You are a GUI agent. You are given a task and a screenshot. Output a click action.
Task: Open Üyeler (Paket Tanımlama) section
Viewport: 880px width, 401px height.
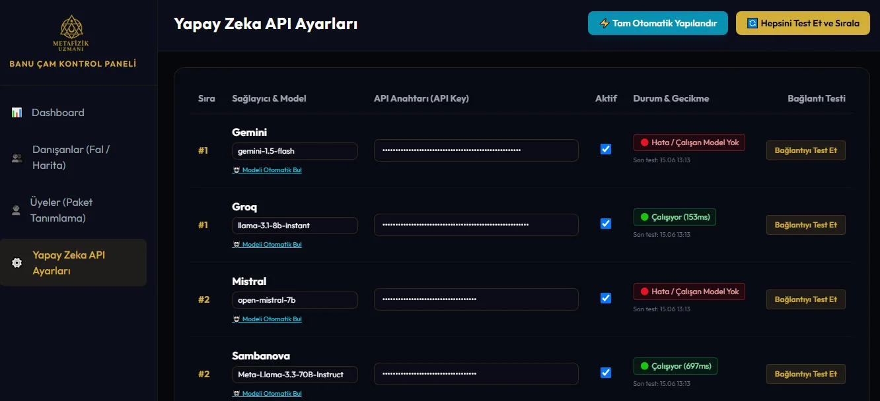[73, 210]
